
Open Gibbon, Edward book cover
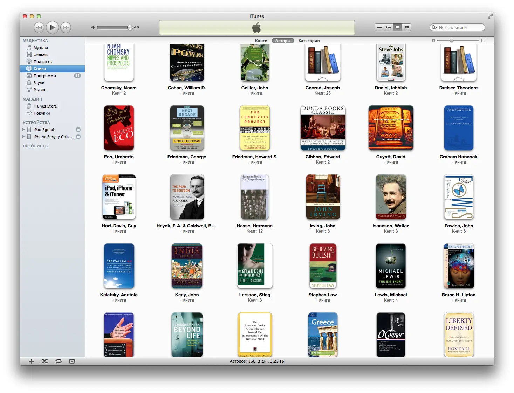click(323, 128)
